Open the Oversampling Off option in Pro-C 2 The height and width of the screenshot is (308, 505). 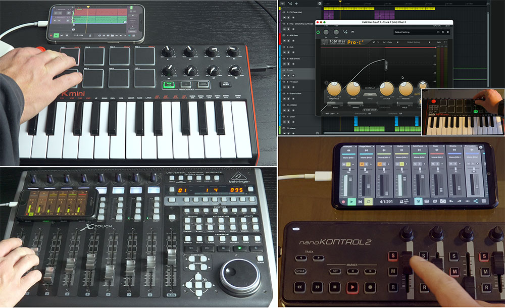(x=363, y=114)
